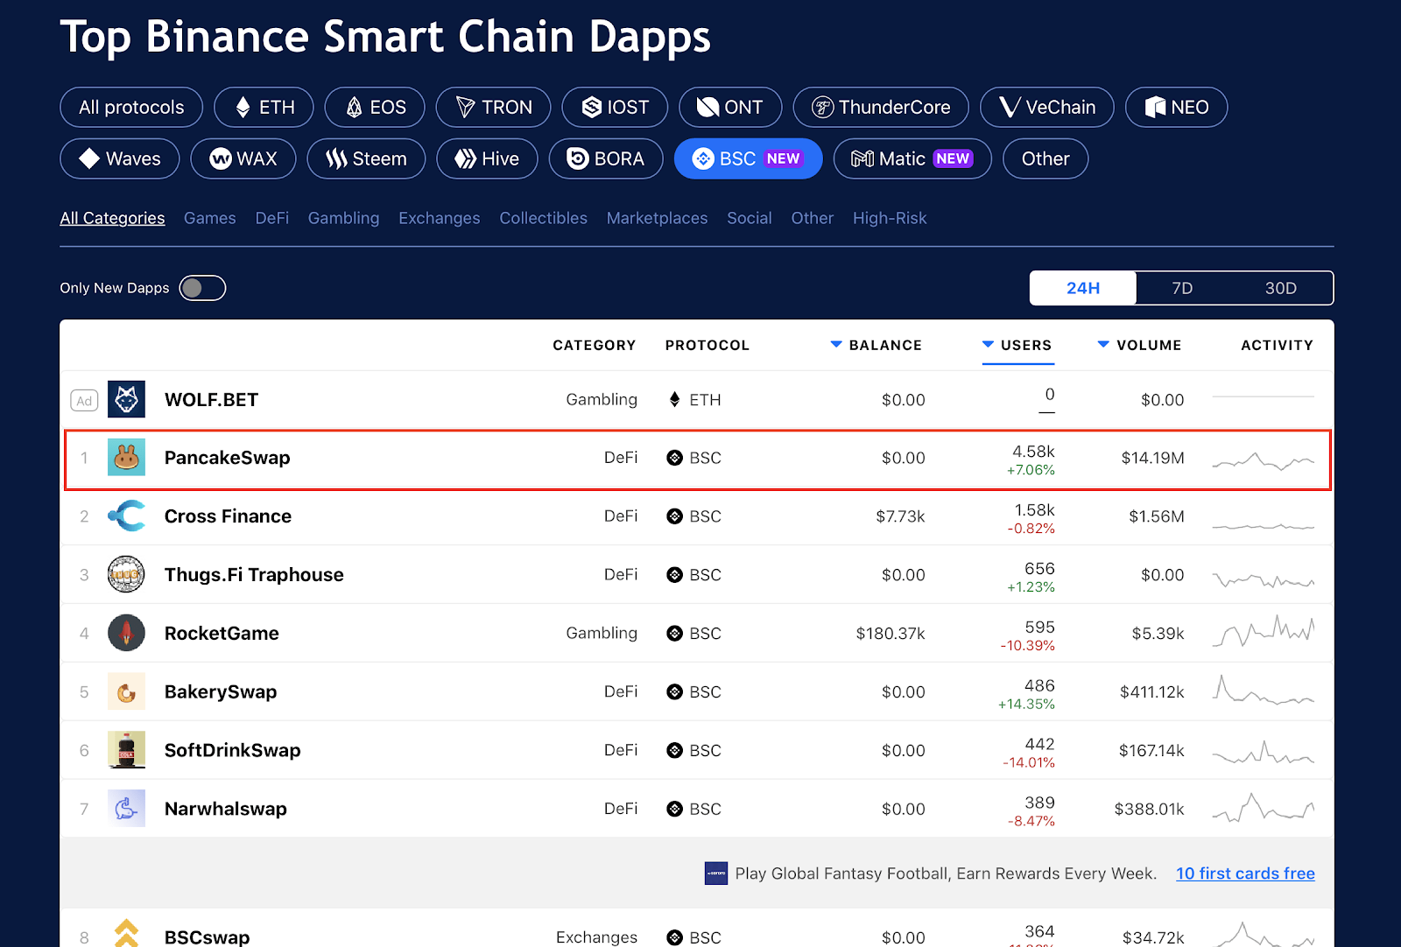1401x947 pixels.
Task: Filter dapps by BORA protocol
Action: coord(606,158)
